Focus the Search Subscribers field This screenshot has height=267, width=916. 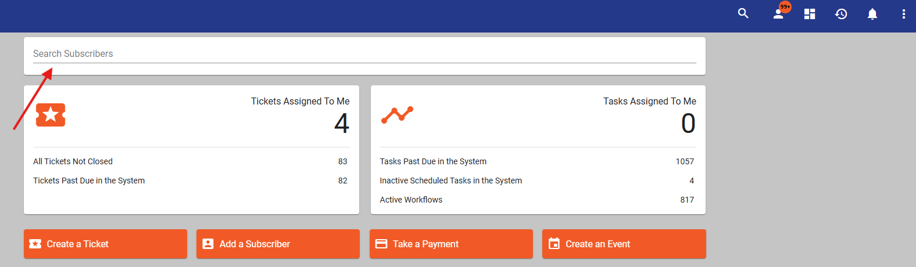(x=364, y=53)
